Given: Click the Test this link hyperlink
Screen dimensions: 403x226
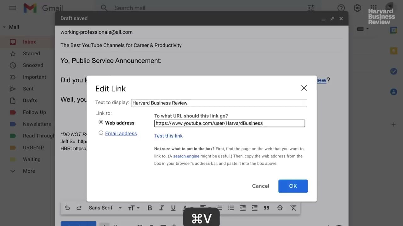Looking at the screenshot, I should click(168, 136).
